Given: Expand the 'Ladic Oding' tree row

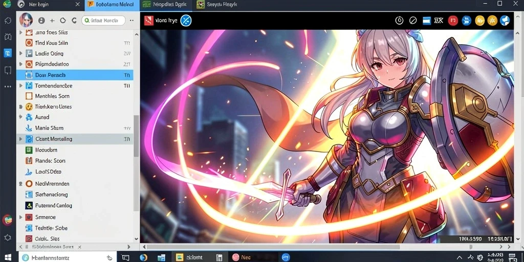Looking at the screenshot, I should [x=21, y=53].
